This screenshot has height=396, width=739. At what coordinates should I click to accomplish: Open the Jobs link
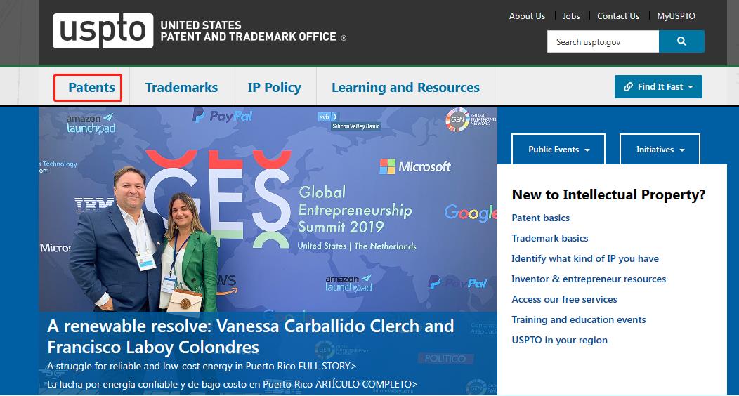[x=571, y=16]
